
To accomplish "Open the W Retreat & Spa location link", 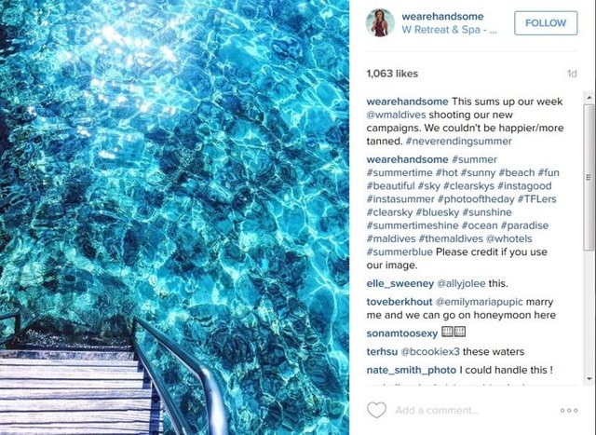I will tap(449, 30).
